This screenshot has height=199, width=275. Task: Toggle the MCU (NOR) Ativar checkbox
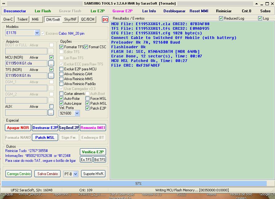point(51,57)
